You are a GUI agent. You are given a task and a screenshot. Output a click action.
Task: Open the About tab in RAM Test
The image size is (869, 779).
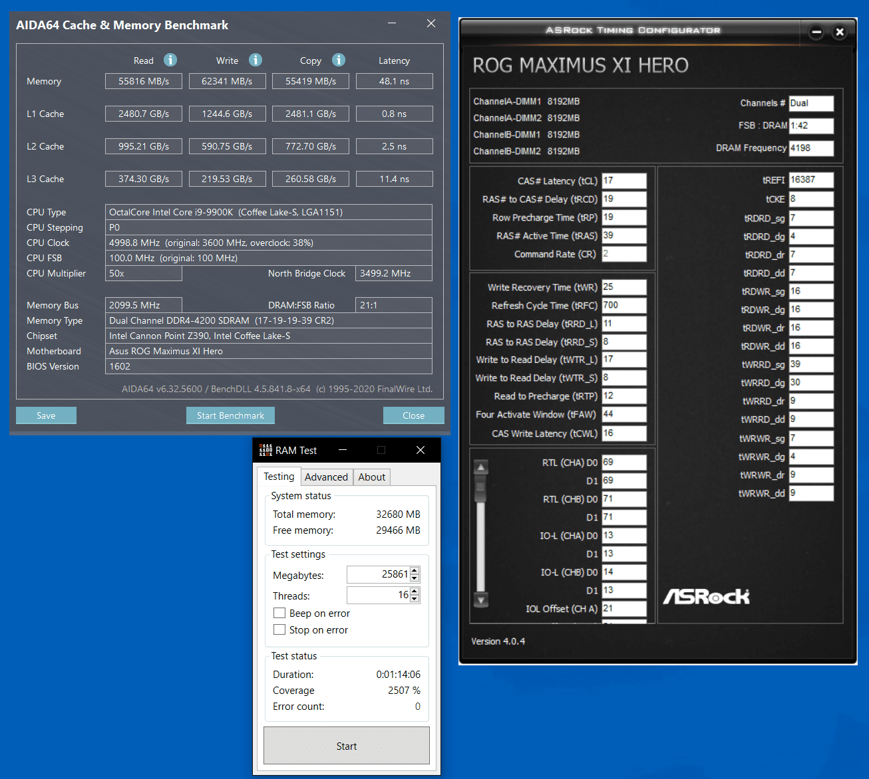(371, 477)
